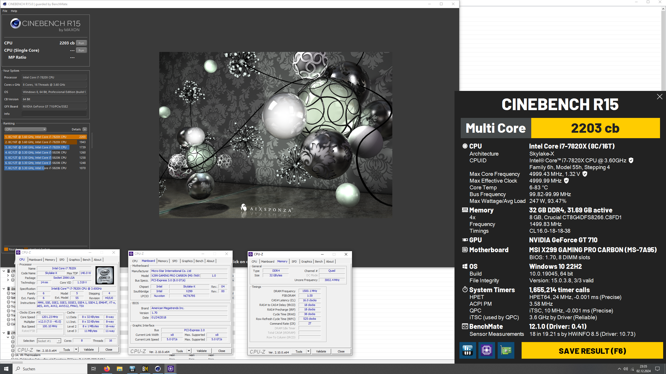Image resolution: width=666 pixels, height=374 pixels.
Task: Open the CPU ranking type dropdown
Action: coord(25,129)
